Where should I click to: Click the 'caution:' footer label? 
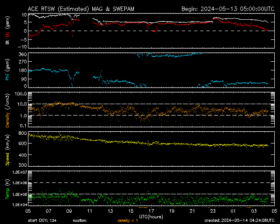pos(80,220)
